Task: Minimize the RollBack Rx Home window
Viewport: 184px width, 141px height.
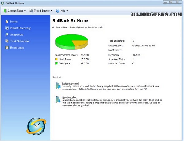Action: click(166, 2)
